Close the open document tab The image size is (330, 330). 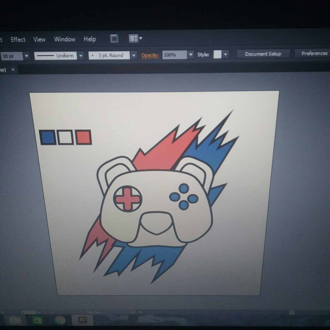click(x=13, y=69)
